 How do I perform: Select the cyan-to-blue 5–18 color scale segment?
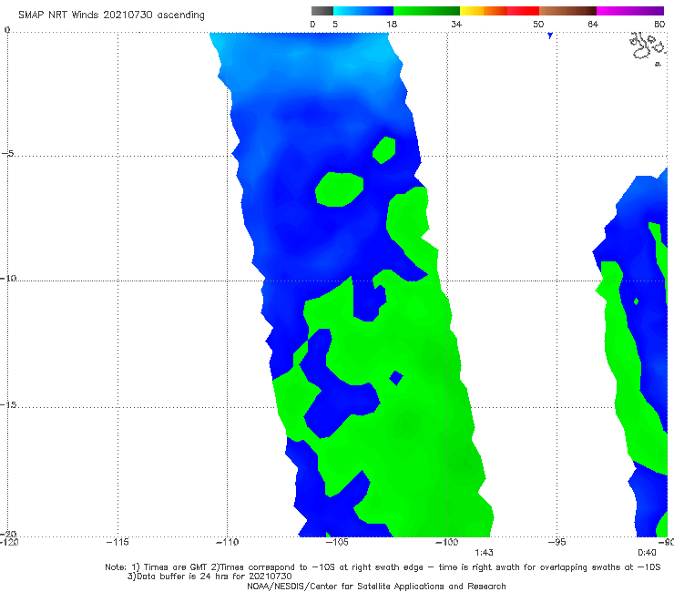coord(363,11)
